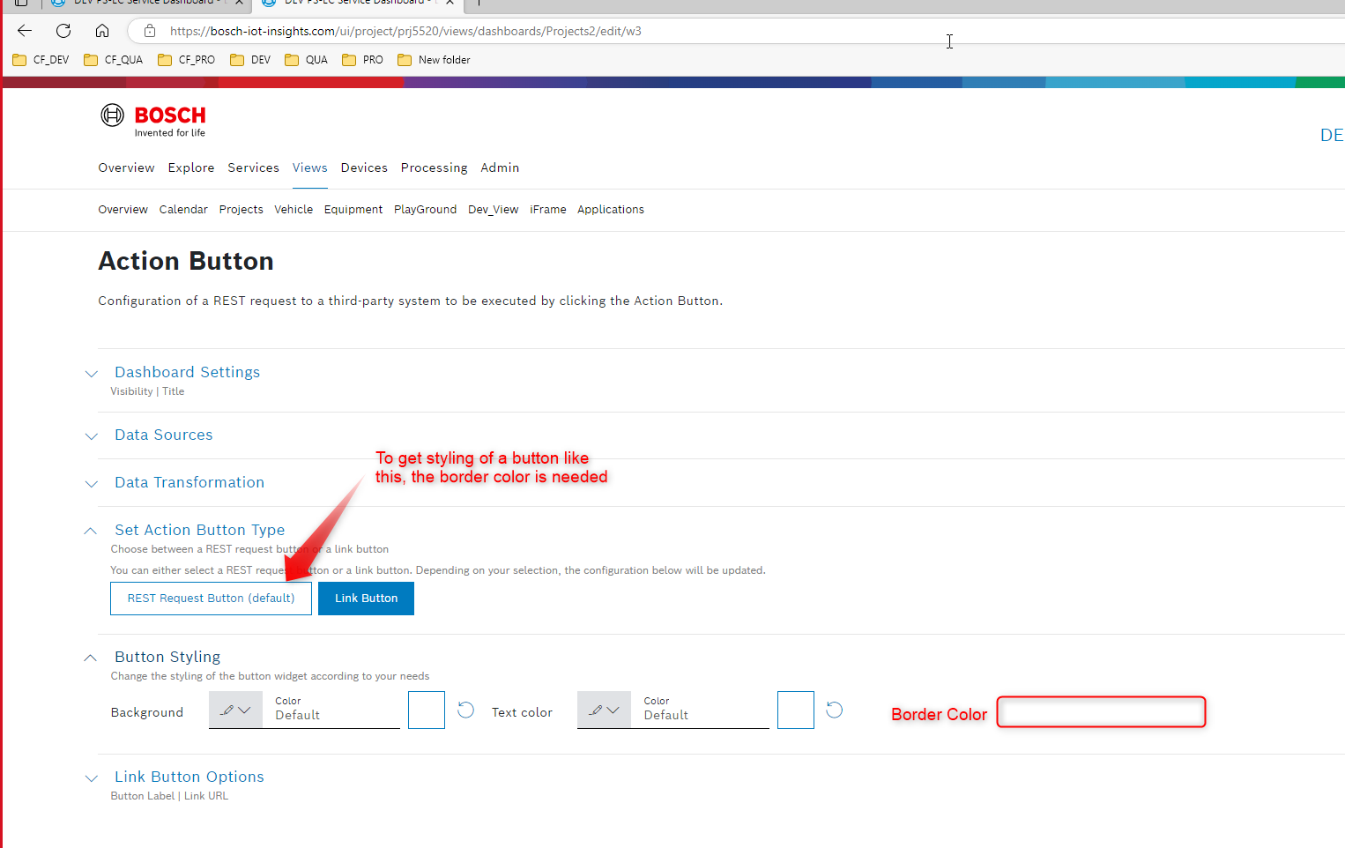
Task: Reset the Text color with the undo icon
Action: (x=835, y=710)
